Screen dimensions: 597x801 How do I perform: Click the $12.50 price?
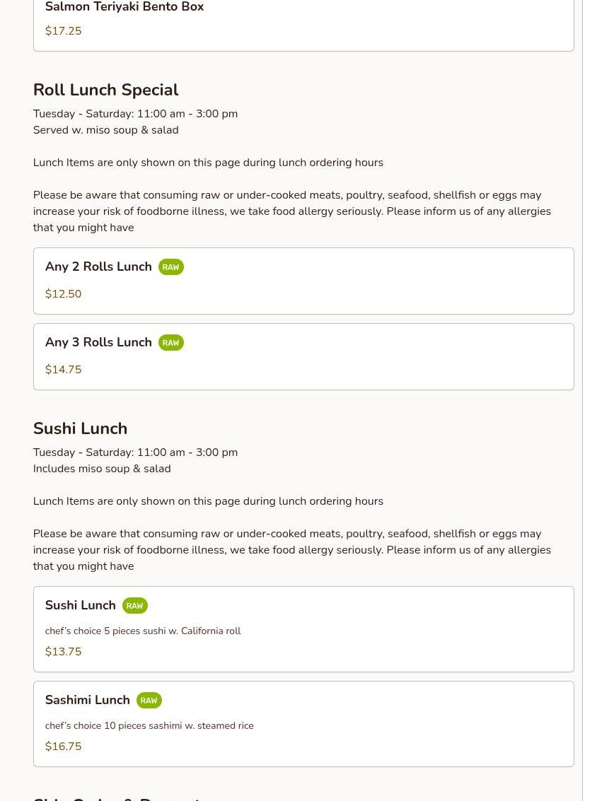point(63,294)
